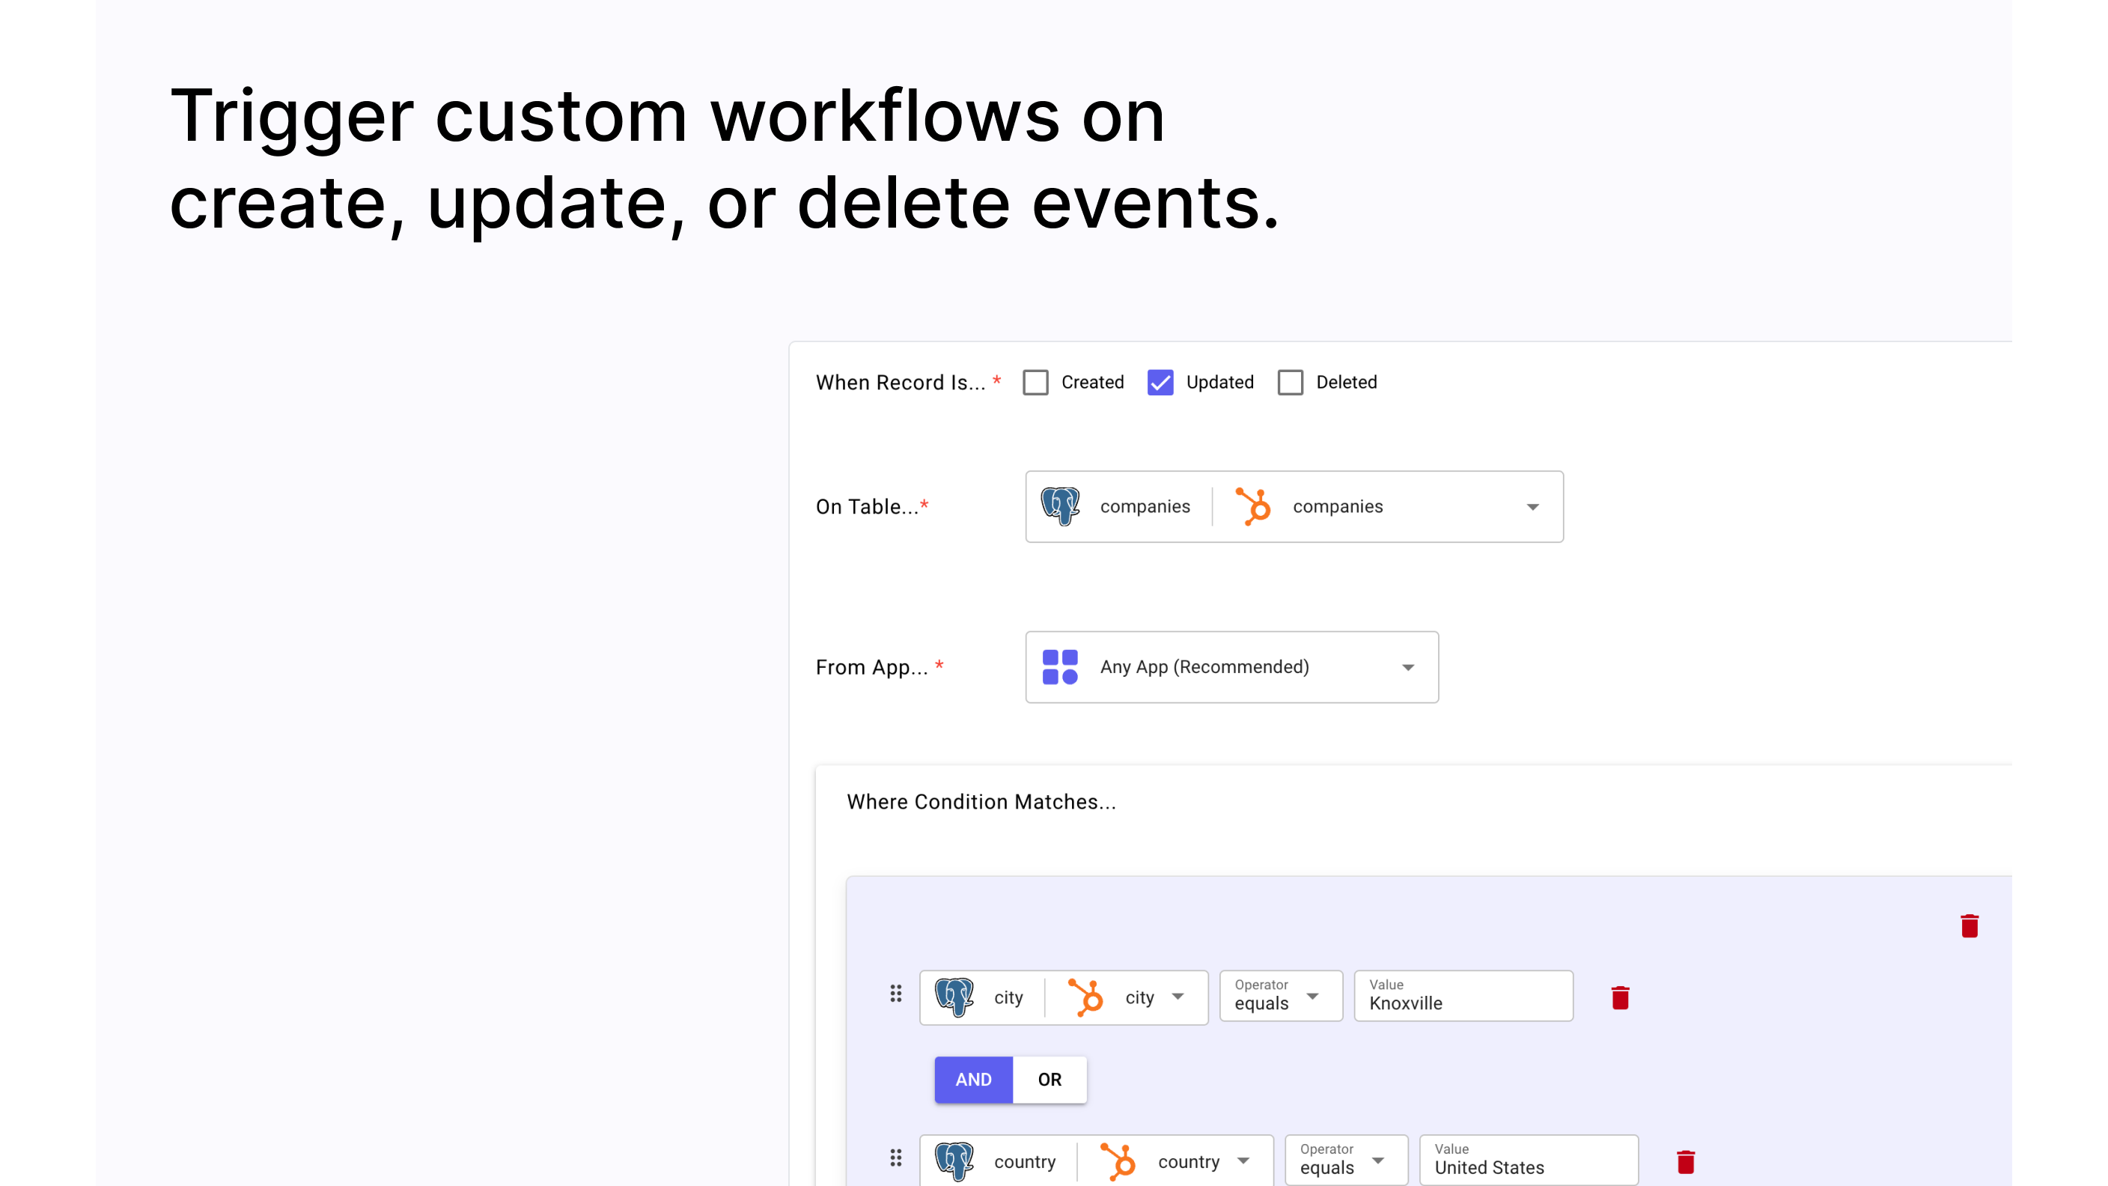Click the Knoxville value input field
Image resolution: width=2108 pixels, height=1186 pixels.
click(1462, 1002)
